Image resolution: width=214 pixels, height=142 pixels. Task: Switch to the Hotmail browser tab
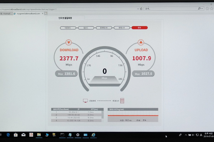[x=6, y=13]
